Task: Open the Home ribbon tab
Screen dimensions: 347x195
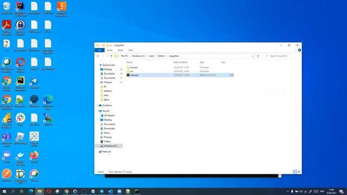Action: [110, 50]
